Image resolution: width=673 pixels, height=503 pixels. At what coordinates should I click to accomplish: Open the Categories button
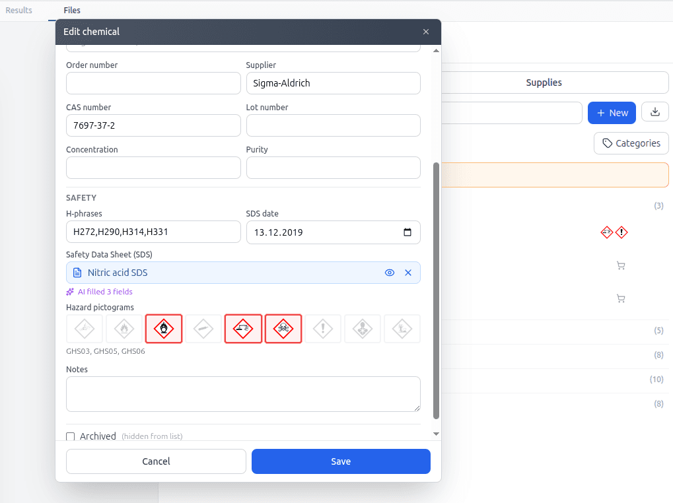click(x=631, y=143)
